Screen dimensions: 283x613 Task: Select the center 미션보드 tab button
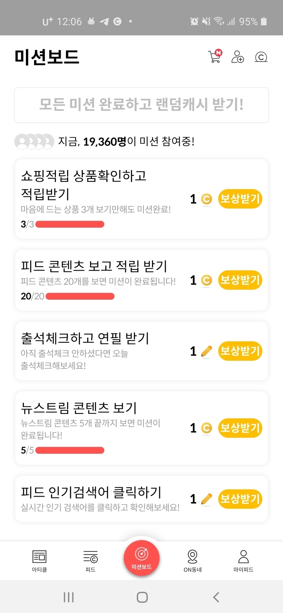pos(141,558)
